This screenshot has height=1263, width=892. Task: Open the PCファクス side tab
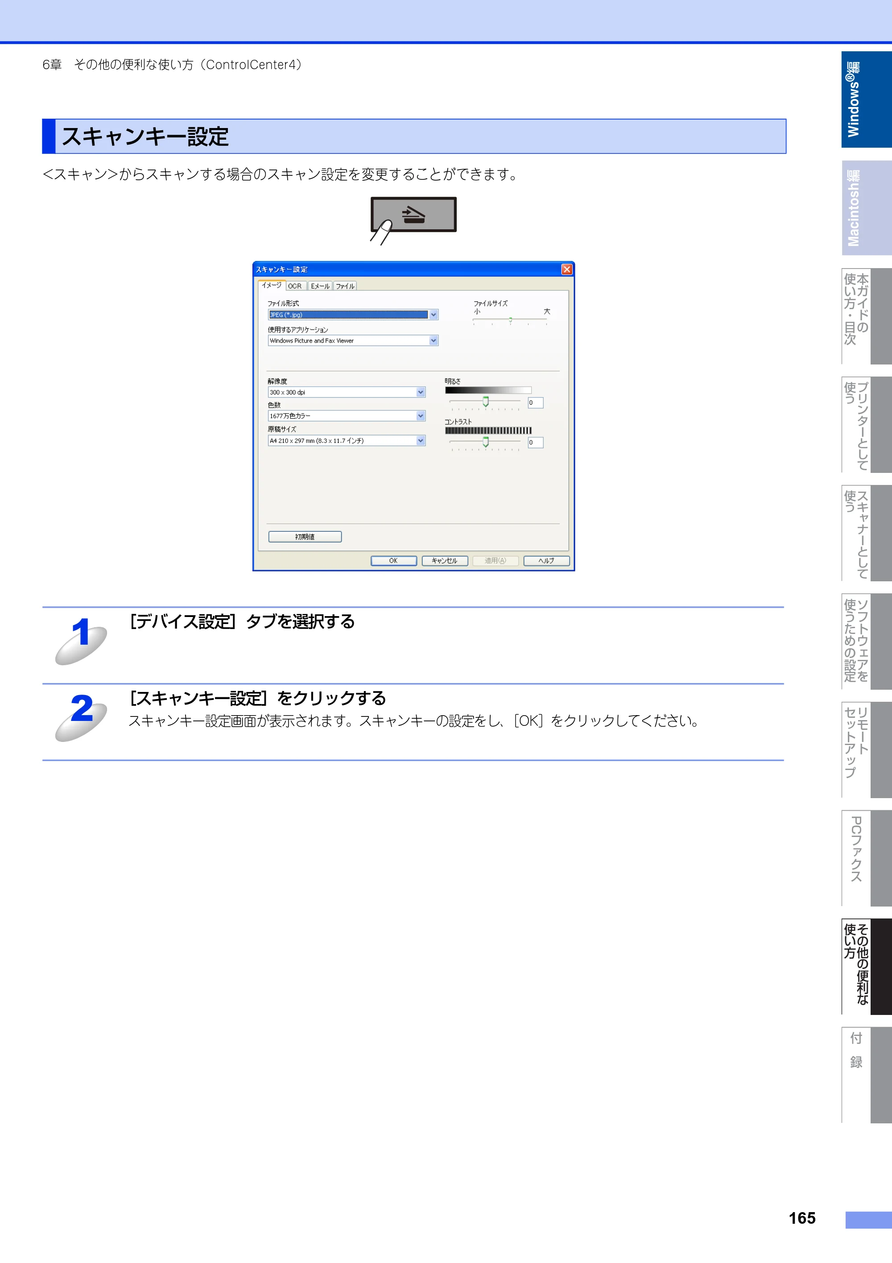click(x=866, y=858)
